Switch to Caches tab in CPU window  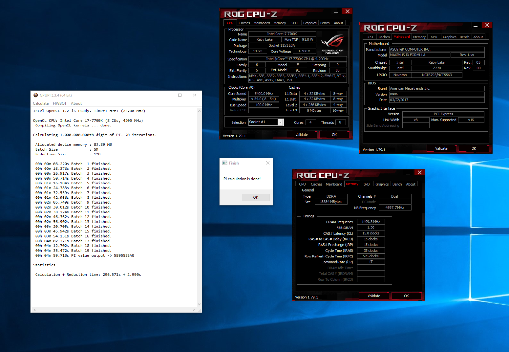point(244,23)
